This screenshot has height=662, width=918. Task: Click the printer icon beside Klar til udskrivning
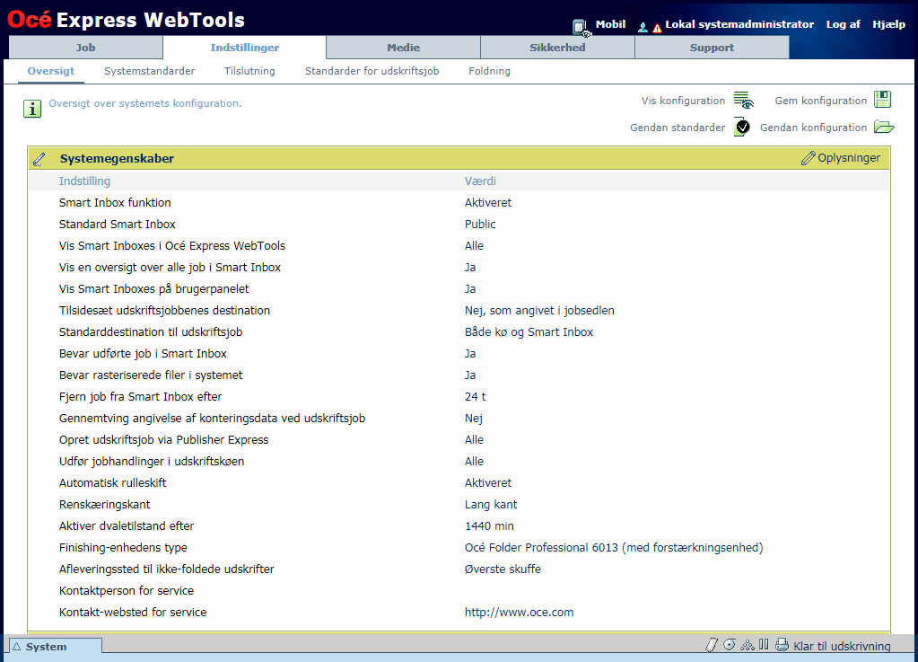tap(782, 645)
